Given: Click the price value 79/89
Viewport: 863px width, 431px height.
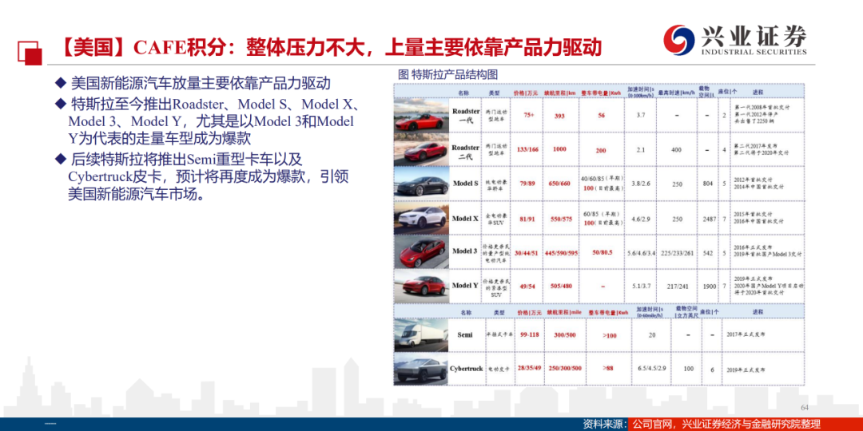Looking at the screenshot, I should click(527, 184).
